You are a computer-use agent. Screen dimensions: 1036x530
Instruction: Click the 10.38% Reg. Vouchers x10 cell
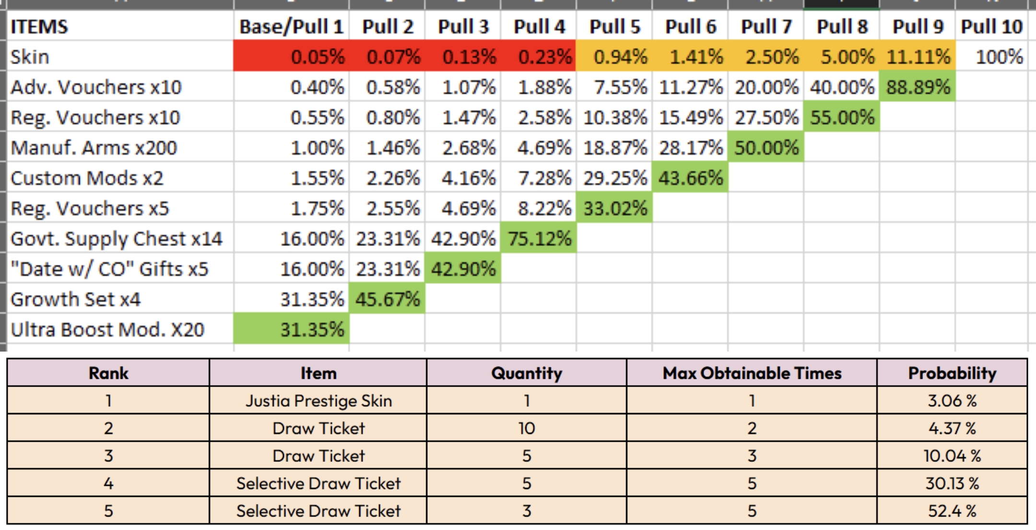(x=614, y=117)
